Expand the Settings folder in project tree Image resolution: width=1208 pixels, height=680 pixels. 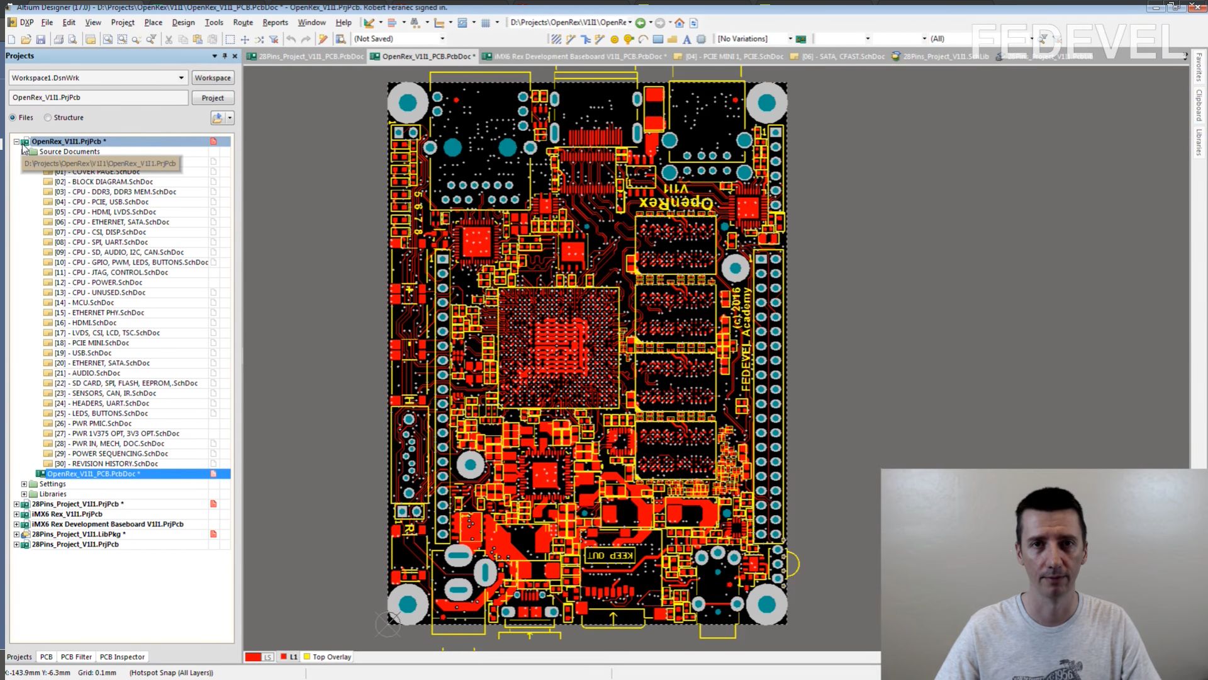[x=24, y=484]
